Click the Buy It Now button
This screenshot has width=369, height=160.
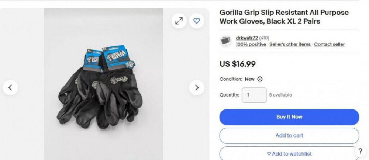[289, 117]
